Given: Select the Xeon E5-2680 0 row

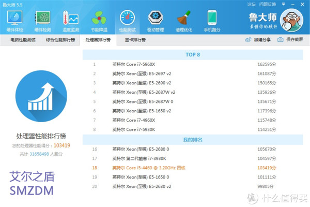Looking at the screenshot, I should (193, 149).
